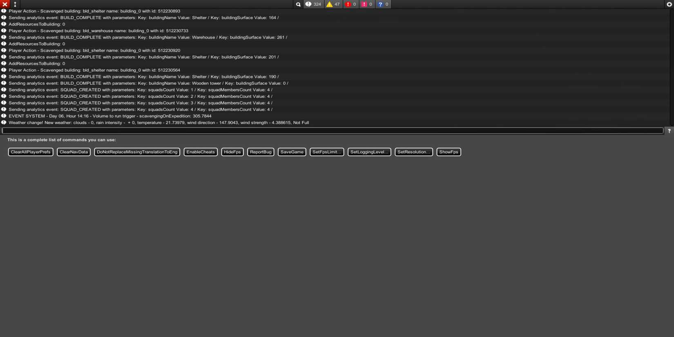Focus the console command input field
This screenshot has height=337, width=674.
click(333, 131)
